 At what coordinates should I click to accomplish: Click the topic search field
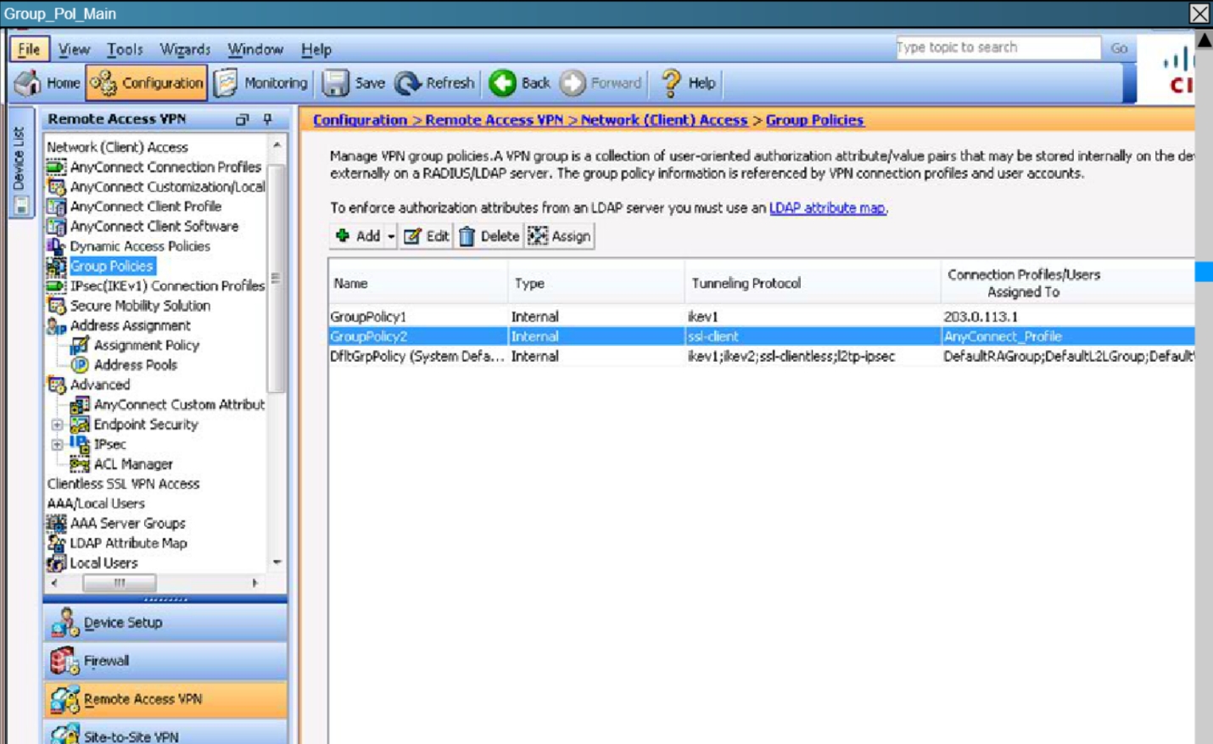click(998, 48)
